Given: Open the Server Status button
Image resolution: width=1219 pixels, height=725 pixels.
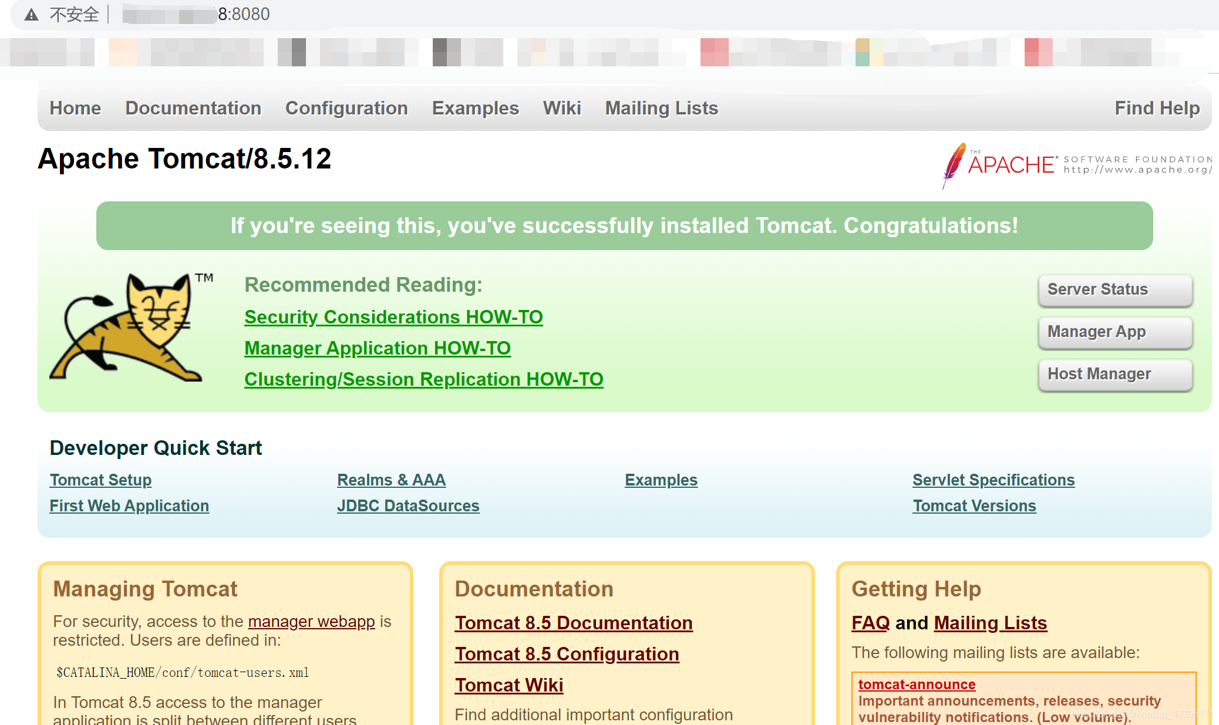Looking at the screenshot, I should click(x=1114, y=289).
